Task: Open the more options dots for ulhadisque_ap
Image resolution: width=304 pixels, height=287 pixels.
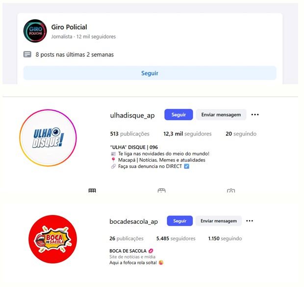Action: 255,115
